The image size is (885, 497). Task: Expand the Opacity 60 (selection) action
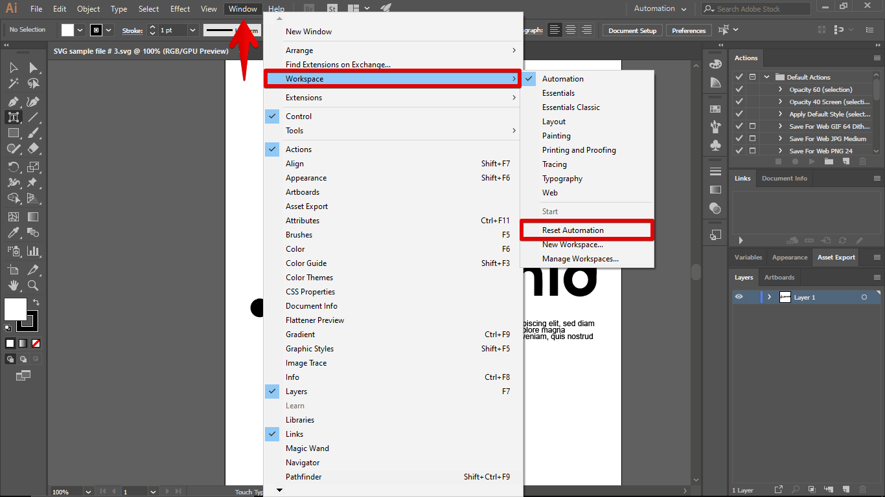point(780,90)
